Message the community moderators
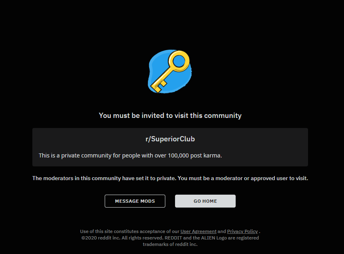The height and width of the screenshot is (254, 344). click(x=135, y=201)
